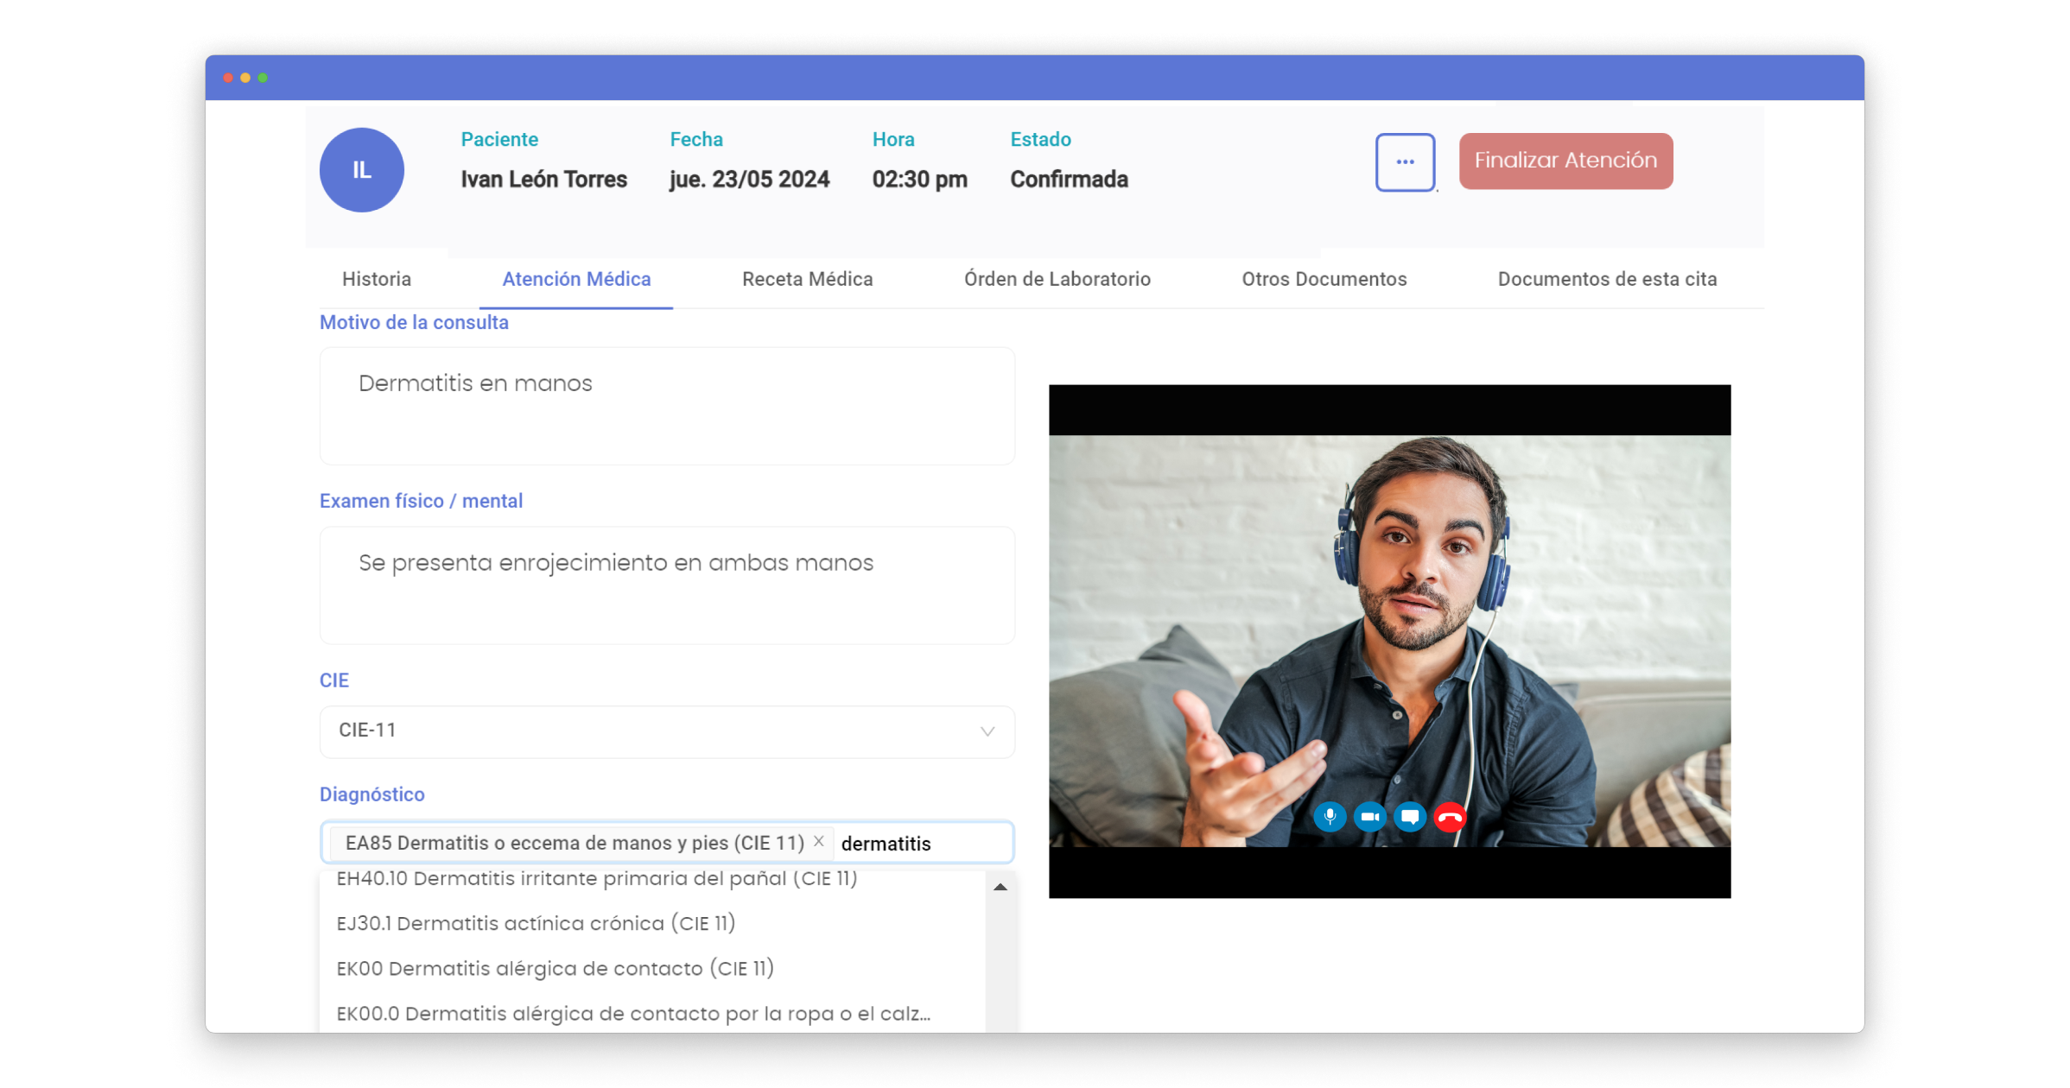Image resolution: width=2070 pixels, height=1088 pixels.
Task: Focus the Examen físico / mental textbox
Action: 666,585
